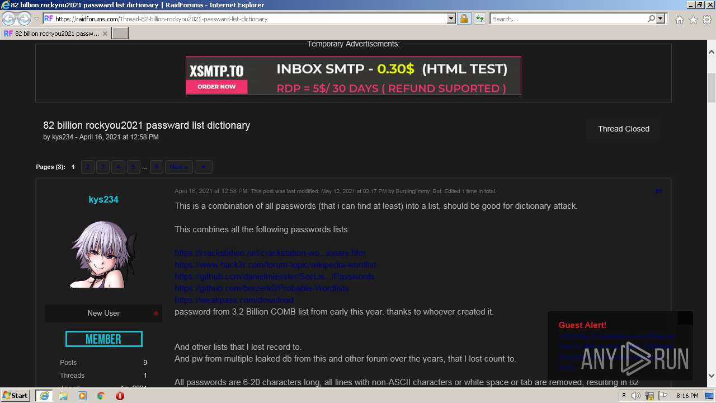Viewport: 716px width, 403px height.
Task: Open a blank new tab
Action: point(120,34)
